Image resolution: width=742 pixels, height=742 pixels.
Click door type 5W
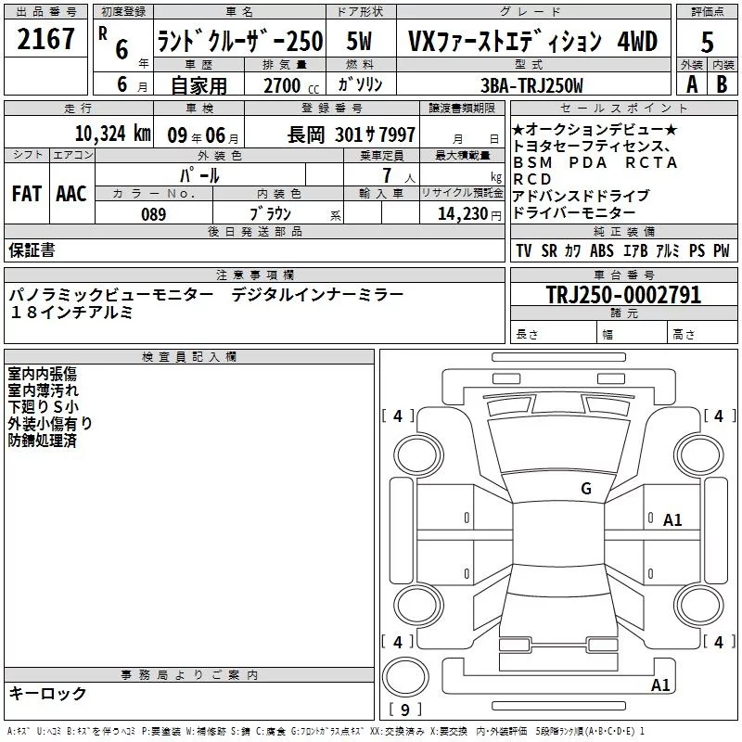click(x=359, y=41)
